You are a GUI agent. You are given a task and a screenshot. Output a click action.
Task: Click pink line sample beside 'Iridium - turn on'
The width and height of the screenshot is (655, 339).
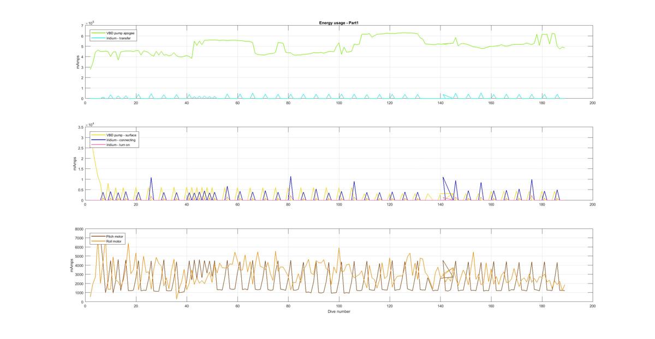[x=98, y=144]
